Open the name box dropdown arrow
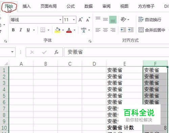 tap(12, 52)
